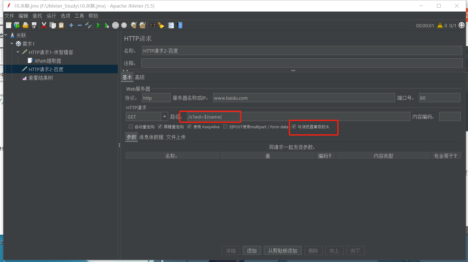Click 从剪贴板添加 button
Viewport: 468px width, 262px height.
click(x=282, y=251)
